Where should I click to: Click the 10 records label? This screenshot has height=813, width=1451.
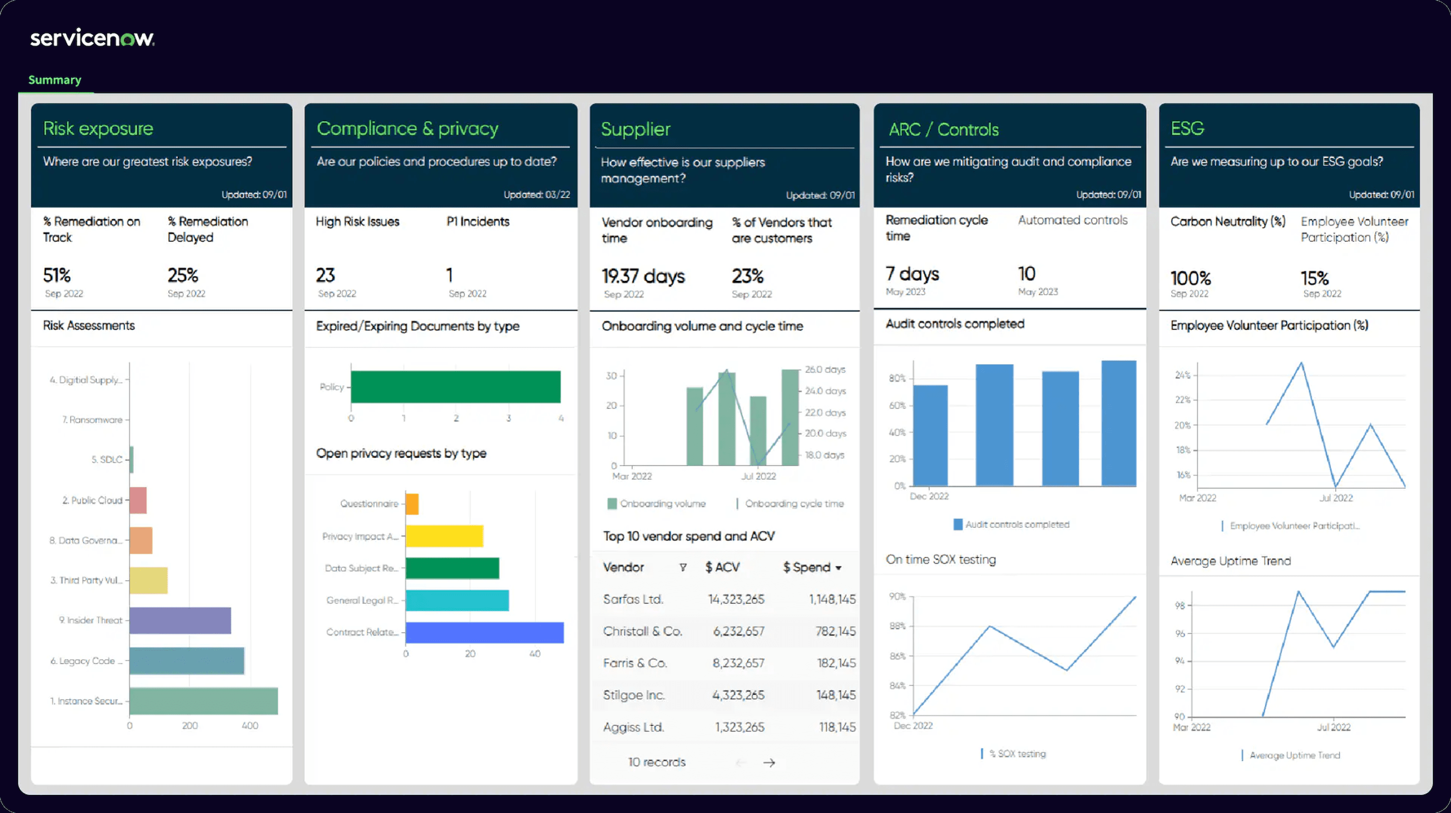(657, 762)
